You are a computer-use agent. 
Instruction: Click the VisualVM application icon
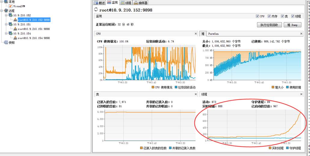pos(11,6)
